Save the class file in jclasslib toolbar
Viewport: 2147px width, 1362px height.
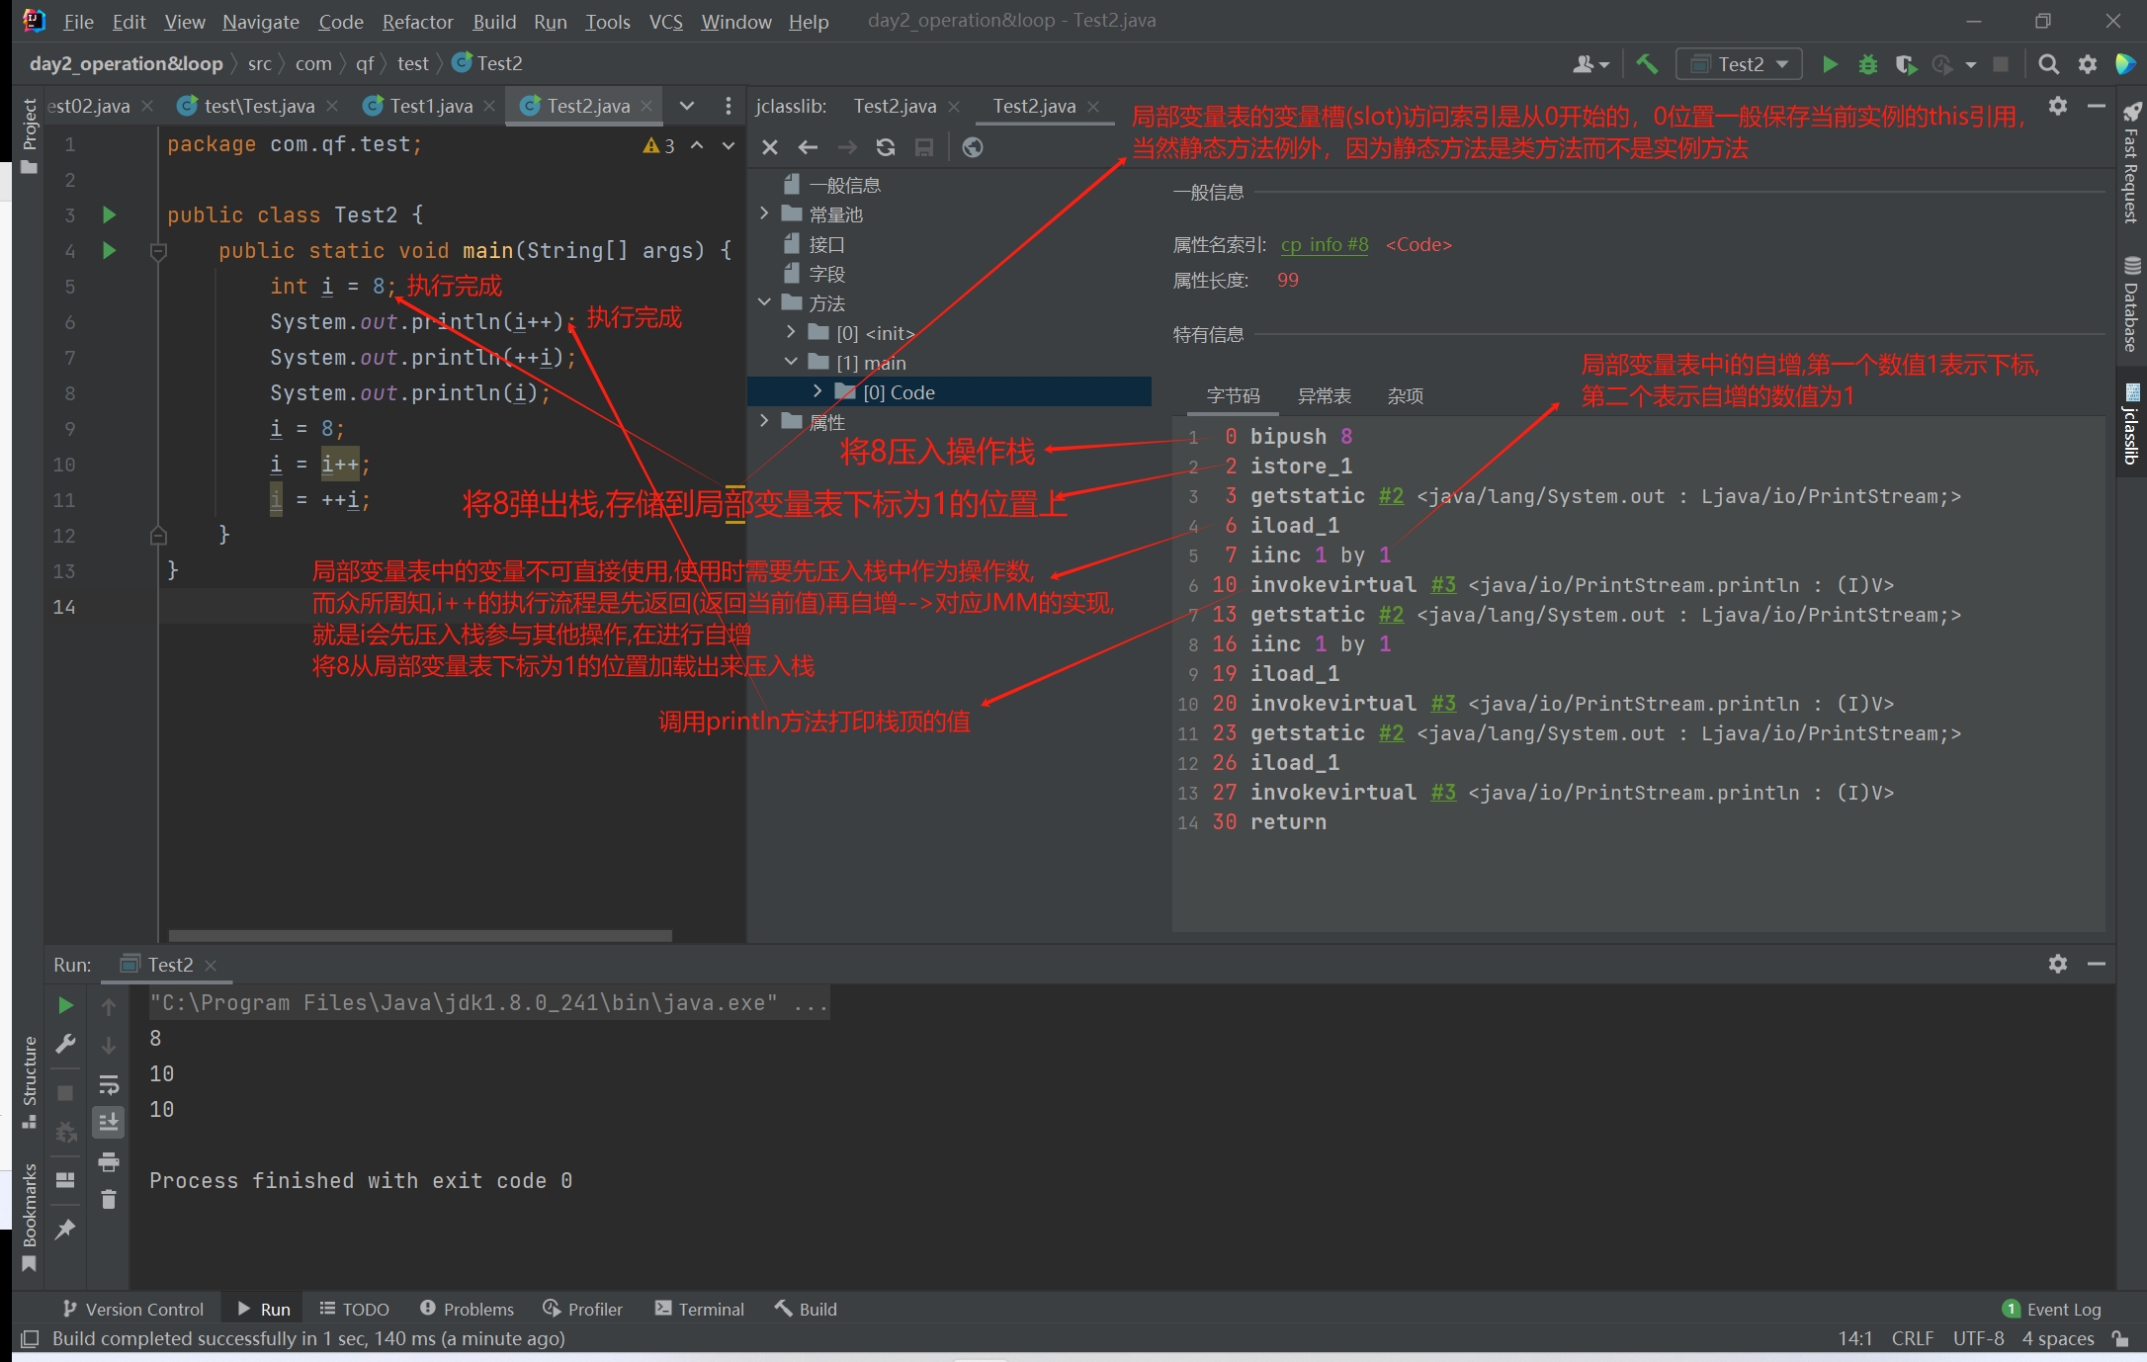pos(924,147)
